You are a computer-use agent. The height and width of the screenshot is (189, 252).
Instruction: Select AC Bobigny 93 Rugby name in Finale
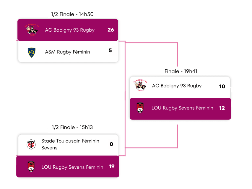(x=177, y=86)
